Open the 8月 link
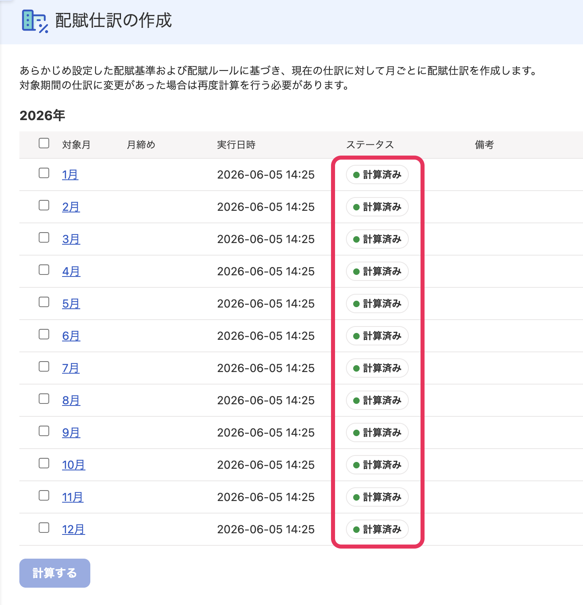 (71, 400)
